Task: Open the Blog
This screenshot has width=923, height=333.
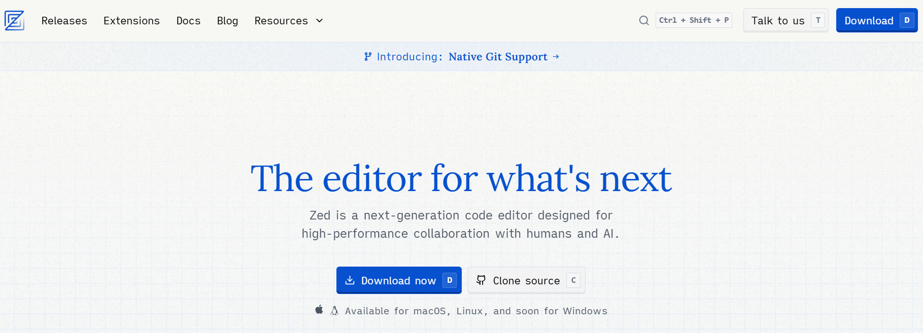Action: (x=227, y=21)
